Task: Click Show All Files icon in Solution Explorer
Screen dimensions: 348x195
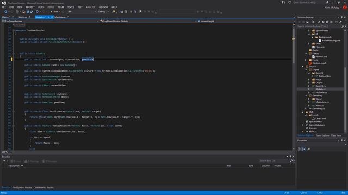Action: click(x=331, y=22)
